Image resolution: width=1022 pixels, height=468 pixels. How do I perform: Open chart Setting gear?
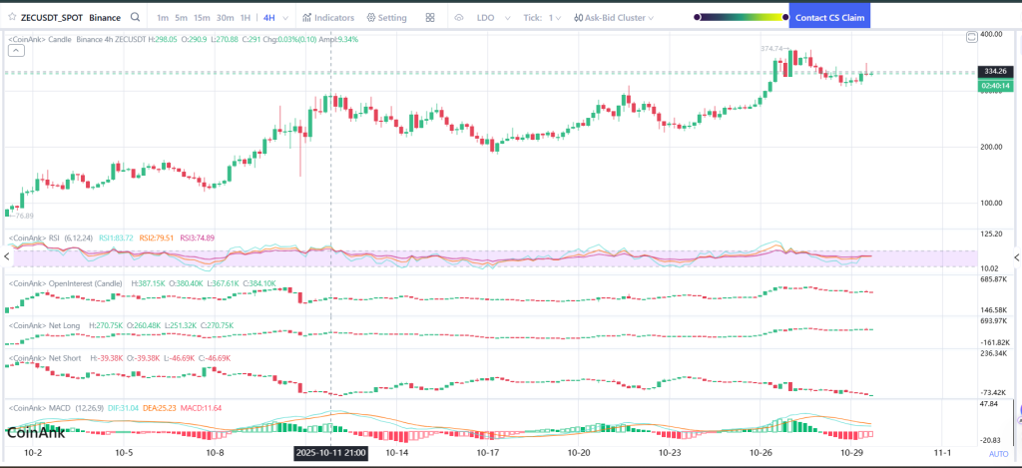pos(386,17)
